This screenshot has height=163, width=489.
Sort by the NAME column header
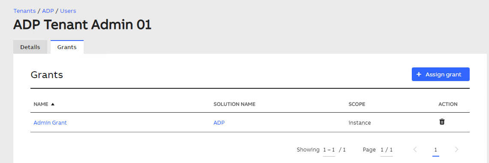[x=41, y=104]
